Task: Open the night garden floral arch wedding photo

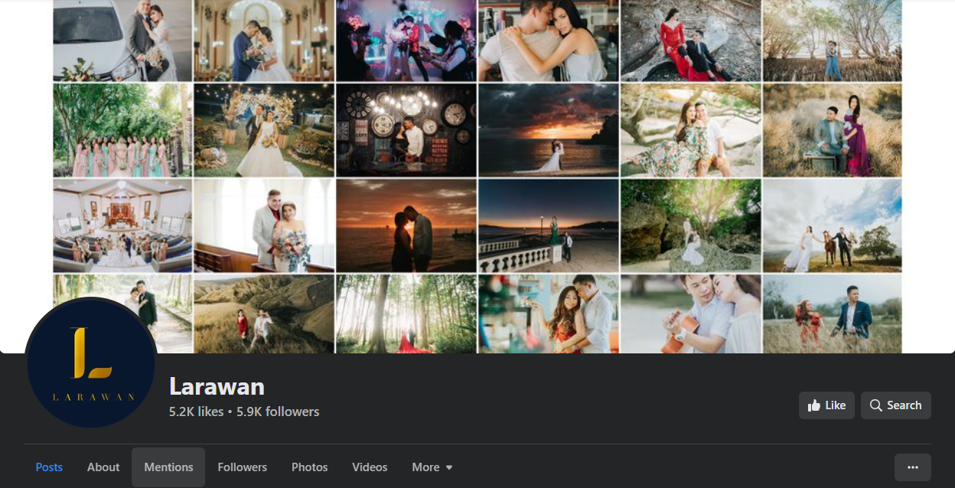Action: coord(264,130)
